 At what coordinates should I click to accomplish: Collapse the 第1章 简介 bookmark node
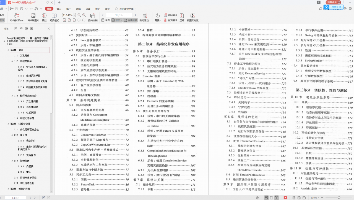[x=8, y=50]
